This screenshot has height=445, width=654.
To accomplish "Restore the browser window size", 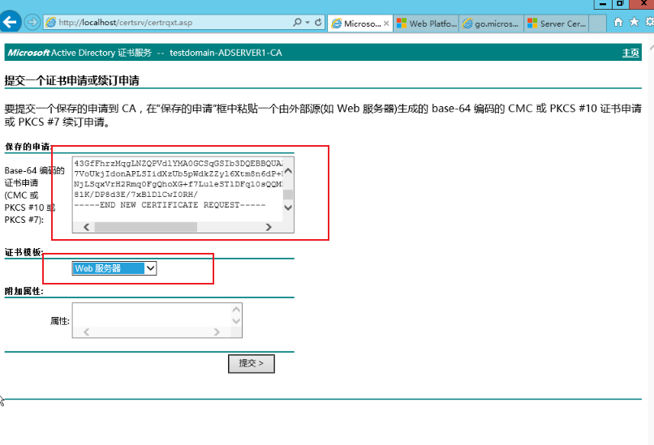I will point(620,4).
